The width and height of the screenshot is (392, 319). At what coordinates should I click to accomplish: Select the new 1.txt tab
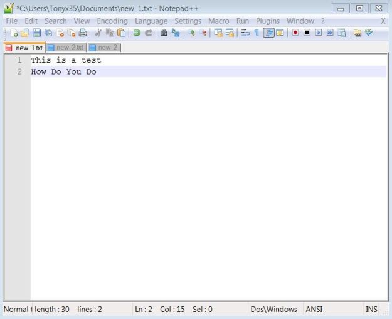(x=24, y=48)
